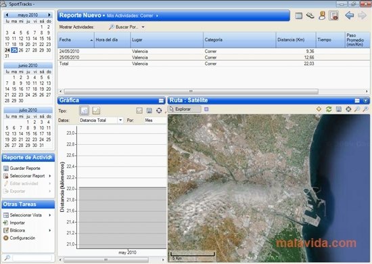Select the bar chart type icon
The image size is (372, 264).
(x=84, y=110)
